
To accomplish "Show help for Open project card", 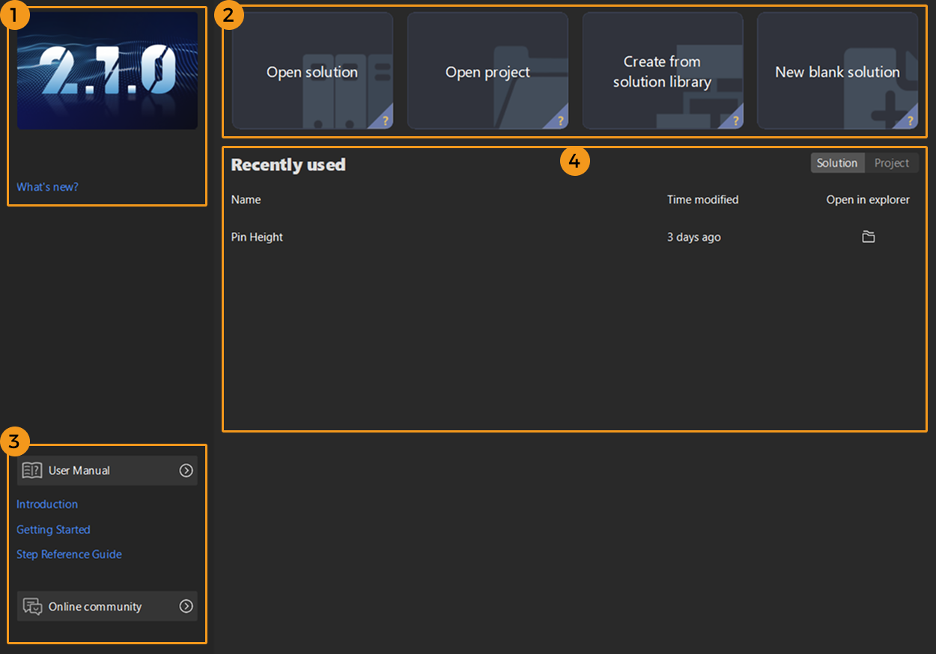I will (x=560, y=120).
